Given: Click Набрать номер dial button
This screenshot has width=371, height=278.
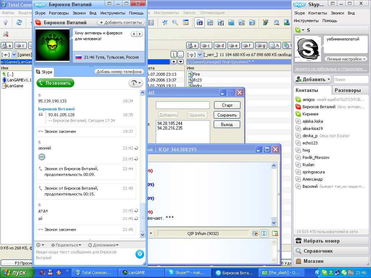Looking at the screenshot, I should coord(331,241).
